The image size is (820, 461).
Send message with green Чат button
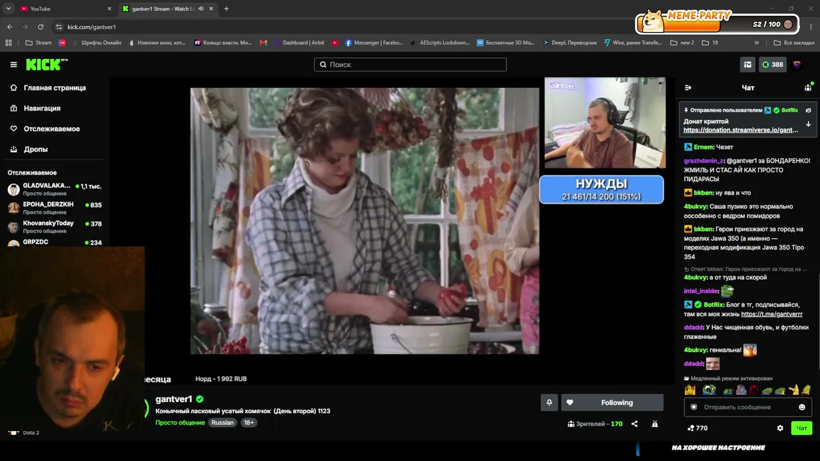801,428
